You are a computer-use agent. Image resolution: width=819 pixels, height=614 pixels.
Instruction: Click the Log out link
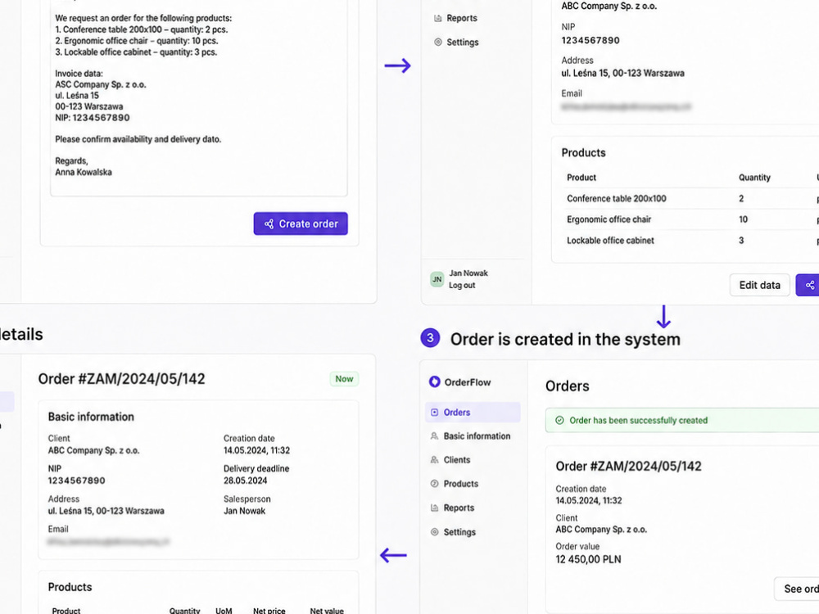coord(462,285)
